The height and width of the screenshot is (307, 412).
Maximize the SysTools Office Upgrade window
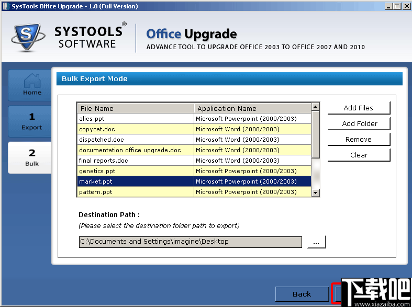(397, 6)
